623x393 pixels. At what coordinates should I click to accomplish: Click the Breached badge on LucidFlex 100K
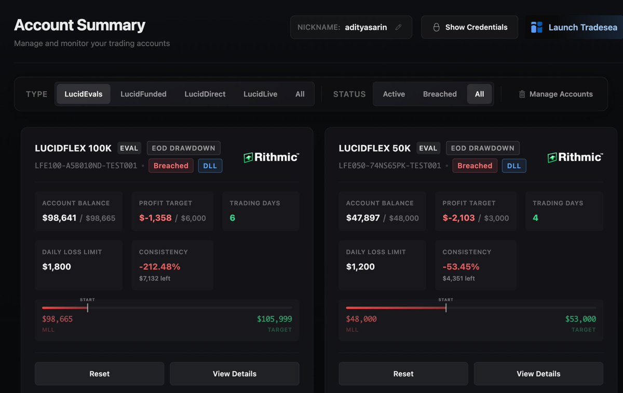tap(171, 166)
